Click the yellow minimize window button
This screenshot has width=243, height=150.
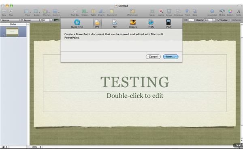tap(7, 6)
